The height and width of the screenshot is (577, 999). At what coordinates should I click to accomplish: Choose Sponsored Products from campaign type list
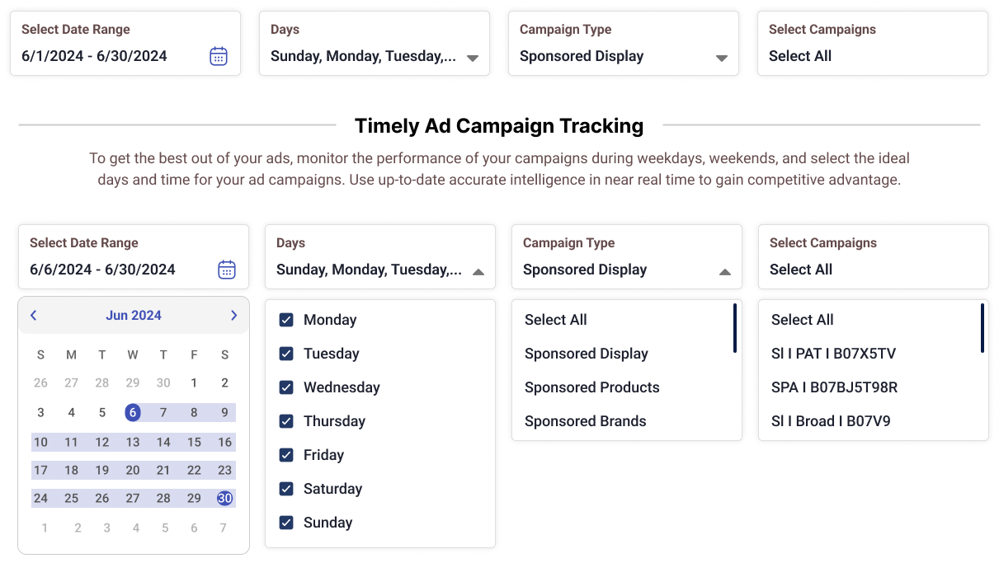(x=591, y=387)
